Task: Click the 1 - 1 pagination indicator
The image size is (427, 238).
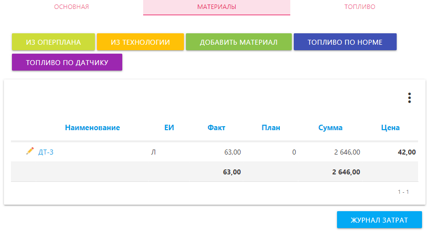Action: point(403,192)
